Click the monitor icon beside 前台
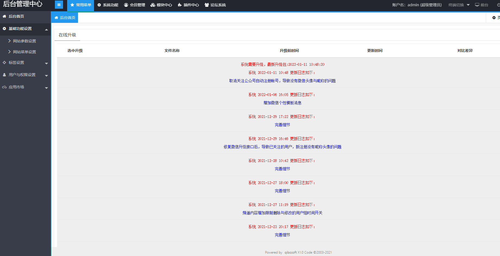This screenshot has height=256, width=500. [477, 5]
